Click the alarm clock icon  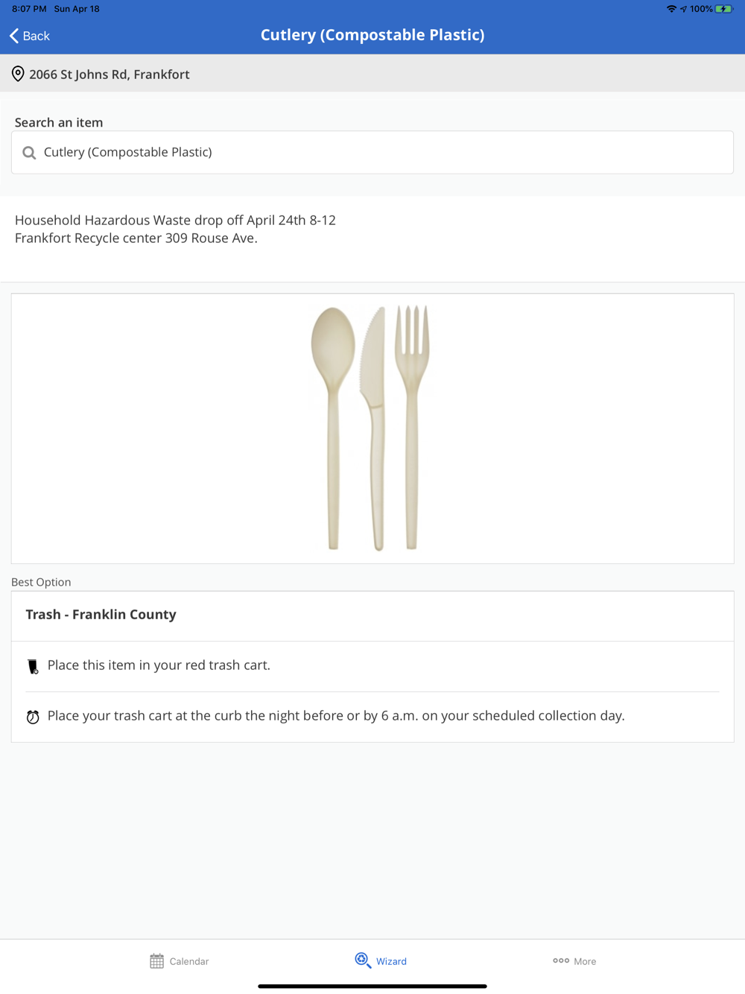[x=33, y=717]
